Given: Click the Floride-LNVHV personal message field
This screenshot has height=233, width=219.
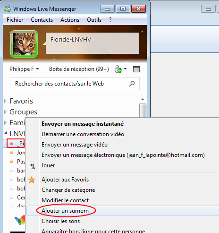Looking at the screenshot, I should pos(93,43).
